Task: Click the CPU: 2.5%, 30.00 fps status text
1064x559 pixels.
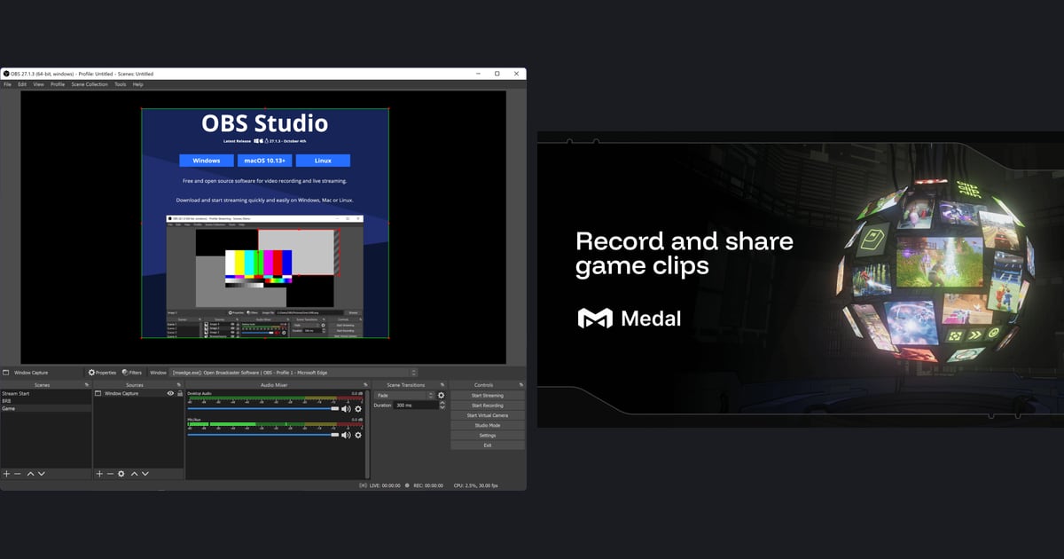Action: [475, 485]
